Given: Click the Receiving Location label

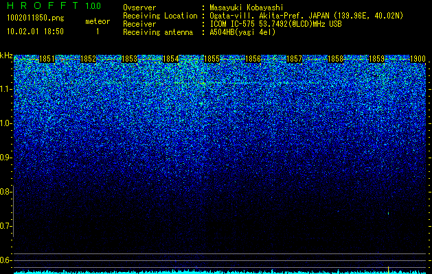Looking at the screenshot, I should 160,16.
